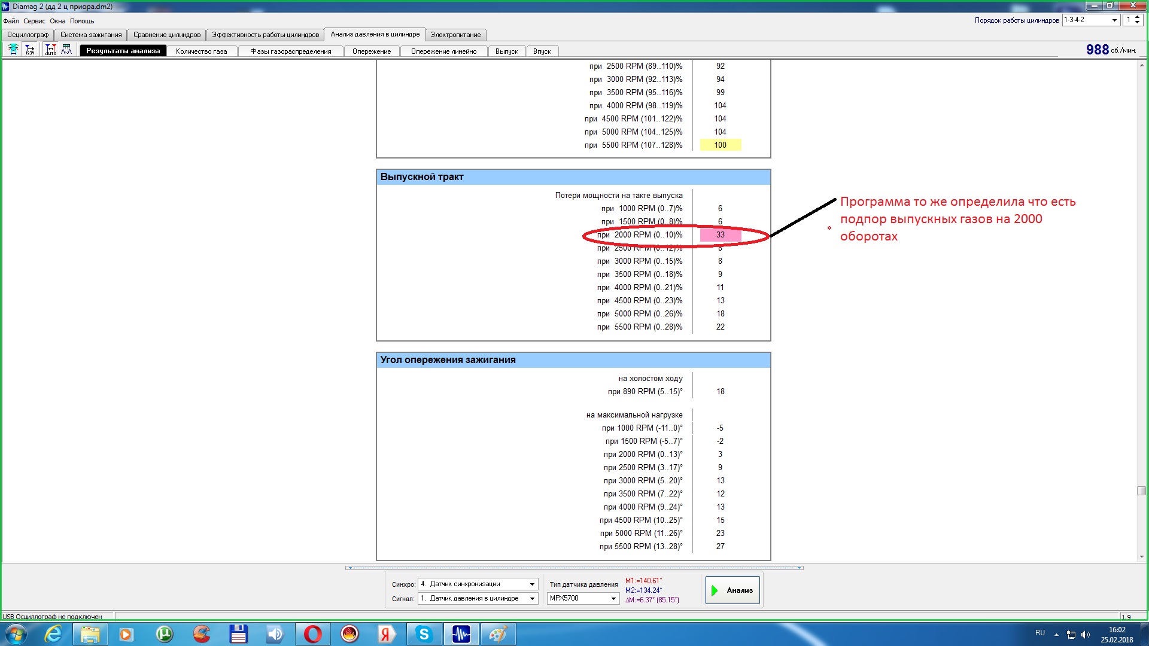Viewport: 1149px width, 646px height.
Task: Open Paint from the taskbar
Action: pyautogui.click(x=498, y=634)
